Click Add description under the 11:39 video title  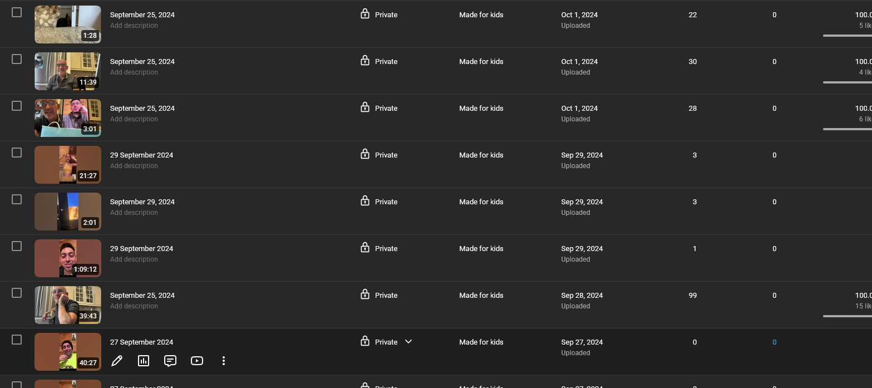coord(134,72)
